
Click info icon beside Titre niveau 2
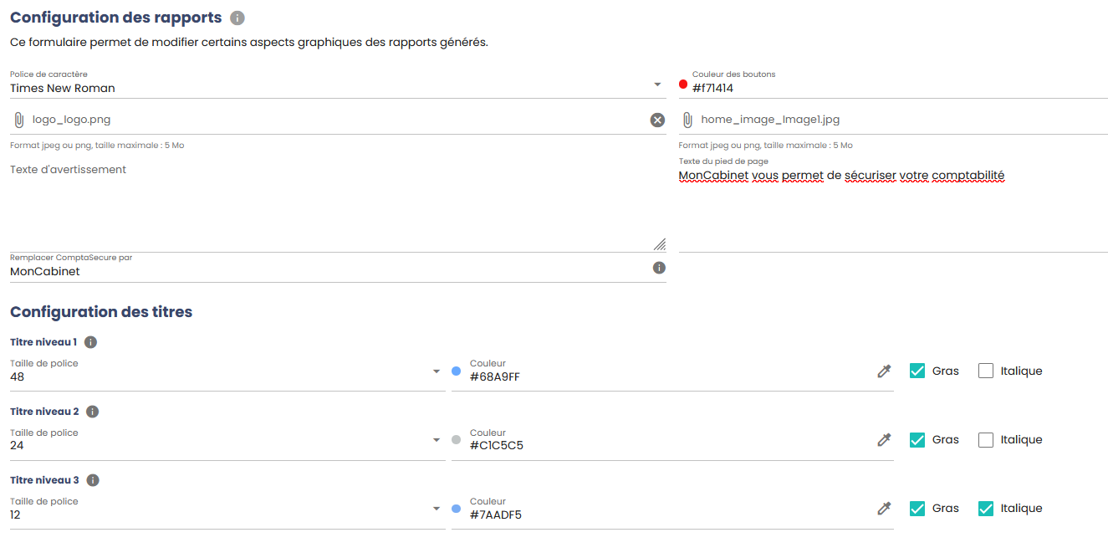coord(93,412)
